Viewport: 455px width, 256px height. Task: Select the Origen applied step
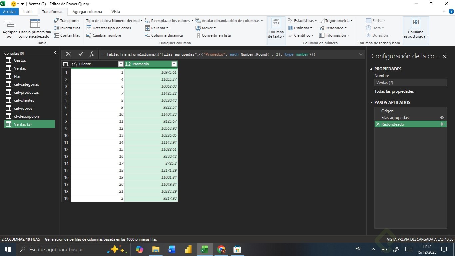(411, 111)
